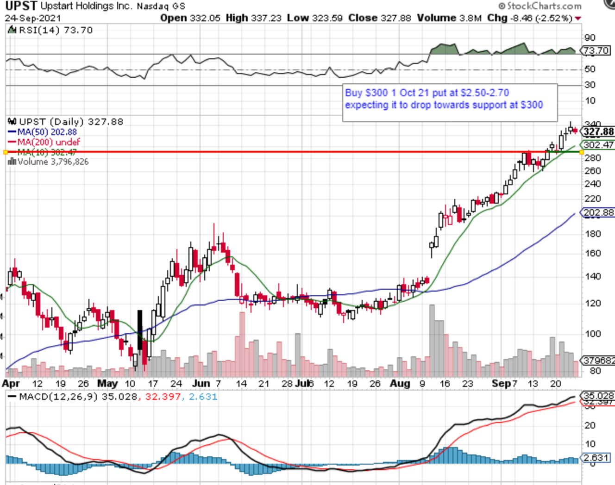615x485 pixels.
Task: Click the 302.47 green MA tag on right axis
Action: pos(597,145)
